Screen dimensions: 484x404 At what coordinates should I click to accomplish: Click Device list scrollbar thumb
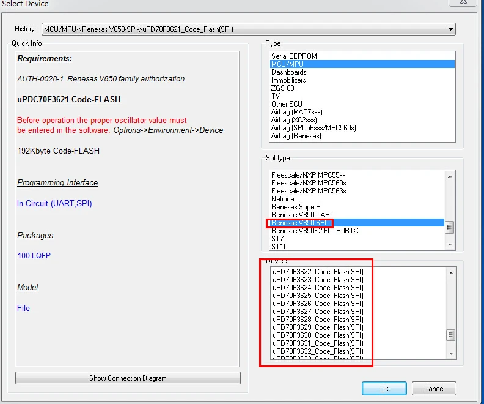(x=450, y=335)
